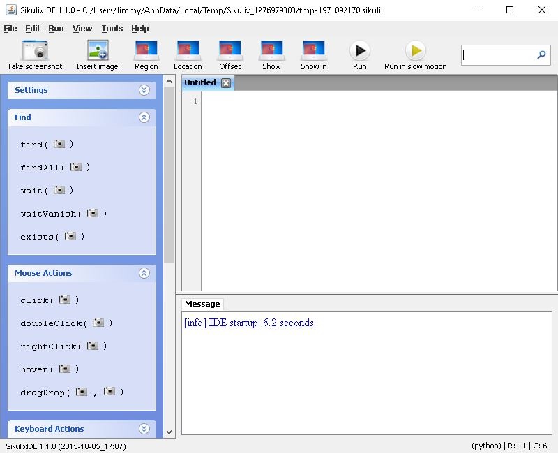Click first camera icon in dragDrop()
The height and width of the screenshot is (454, 558).
[x=82, y=392]
